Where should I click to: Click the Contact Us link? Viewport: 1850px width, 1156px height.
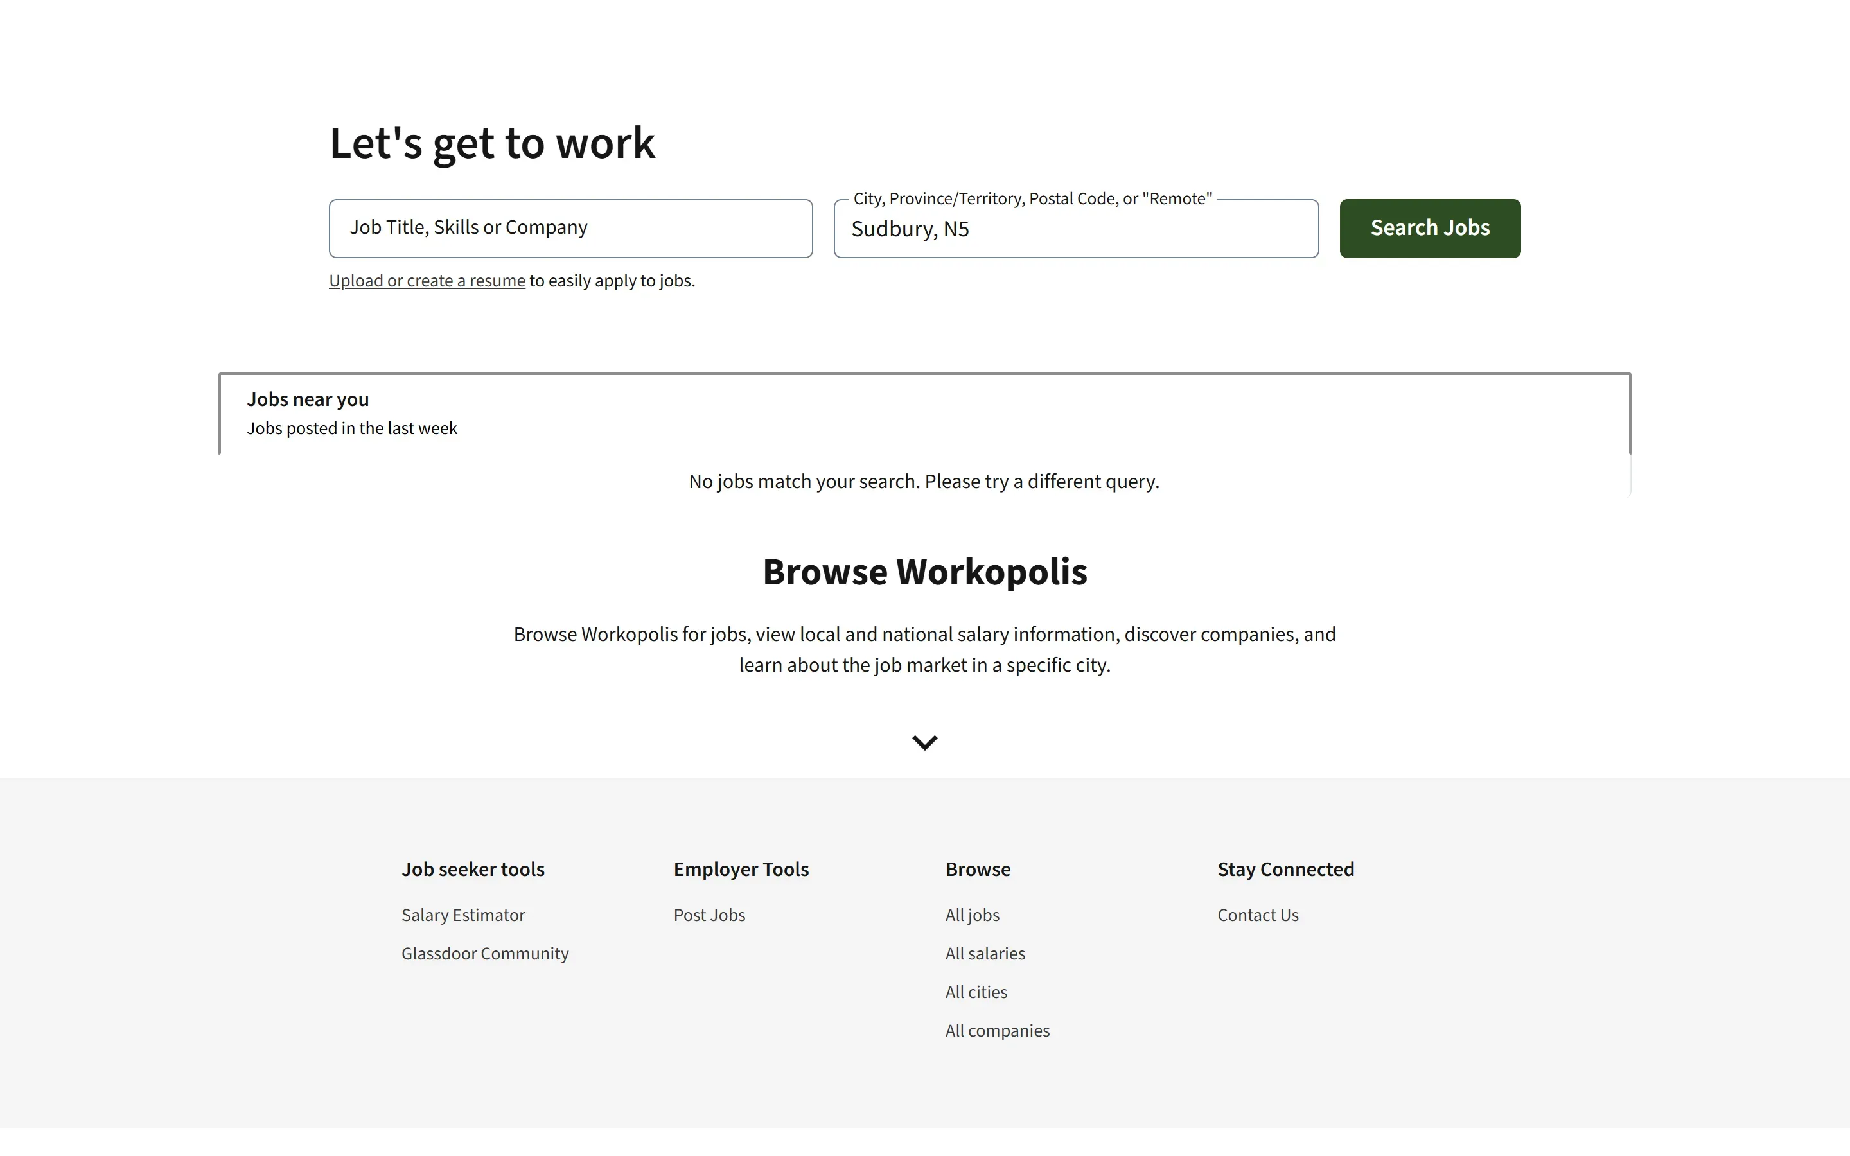1258,915
